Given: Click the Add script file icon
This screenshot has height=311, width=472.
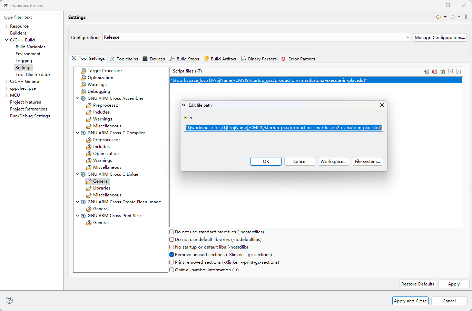Looking at the screenshot, I should [x=426, y=71].
